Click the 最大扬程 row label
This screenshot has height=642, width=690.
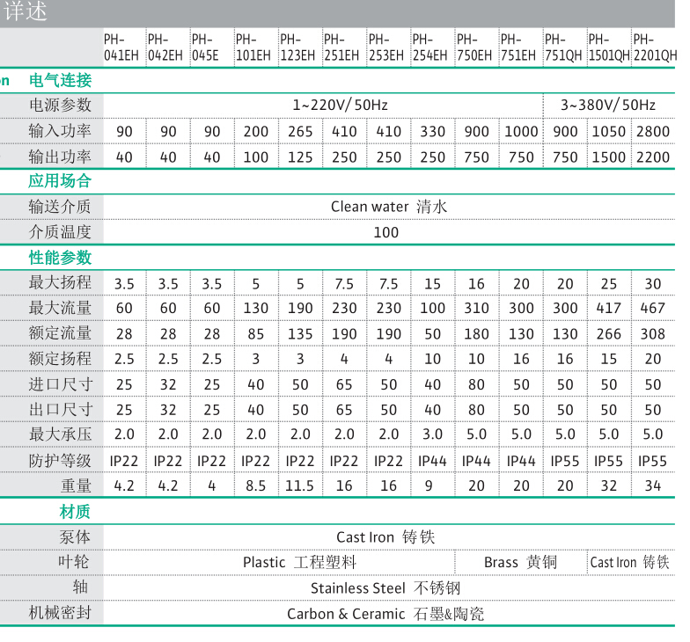pyautogui.click(x=60, y=282)
